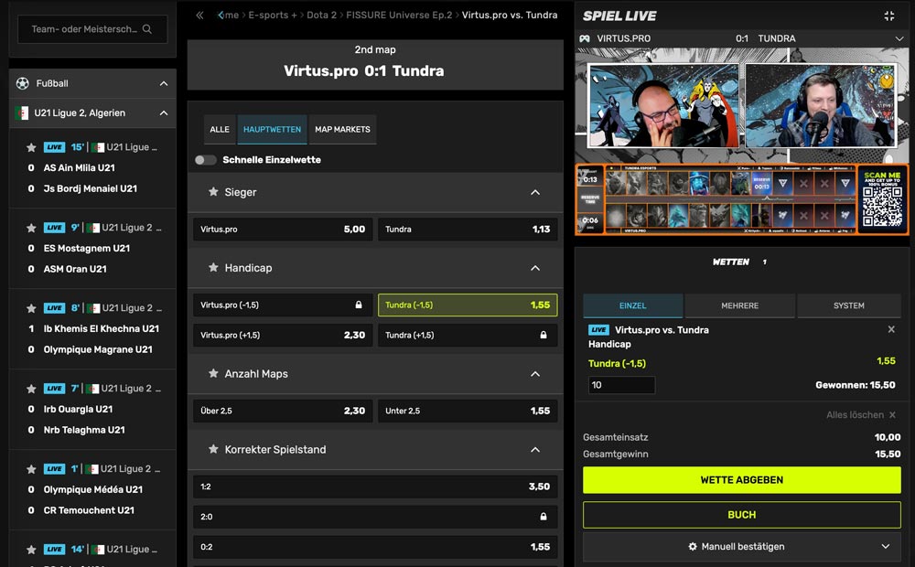
Task: Star the Handicap market
Action: point(213,268)
